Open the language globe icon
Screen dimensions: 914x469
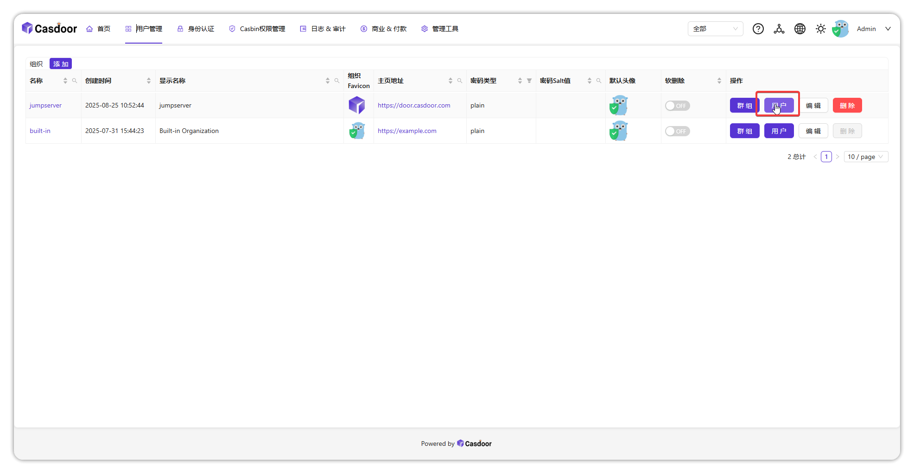click(x=800, y=29)
